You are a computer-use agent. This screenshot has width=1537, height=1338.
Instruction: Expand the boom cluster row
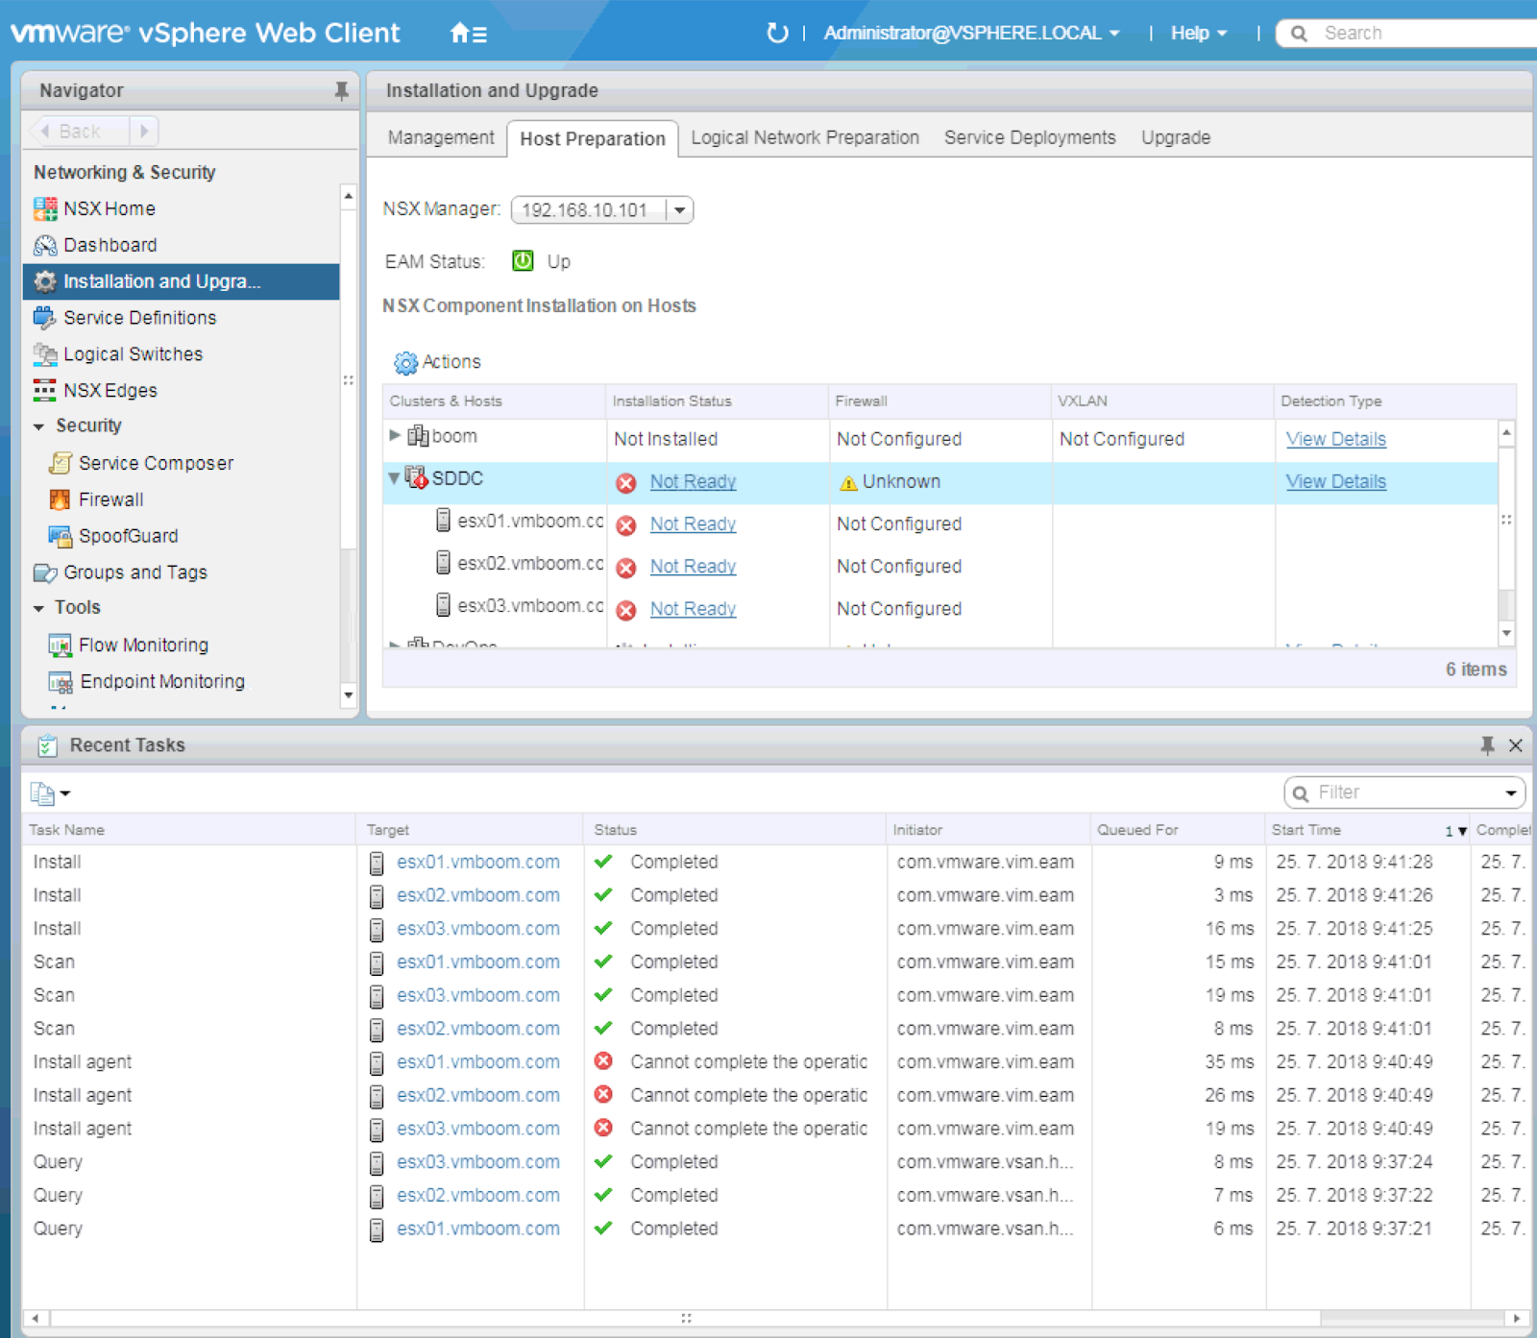[x=395, y=435]
